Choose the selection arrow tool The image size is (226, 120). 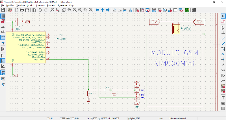223,16
